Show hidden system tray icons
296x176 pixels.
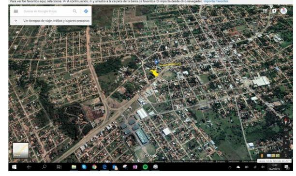click(x=230, y=167)
